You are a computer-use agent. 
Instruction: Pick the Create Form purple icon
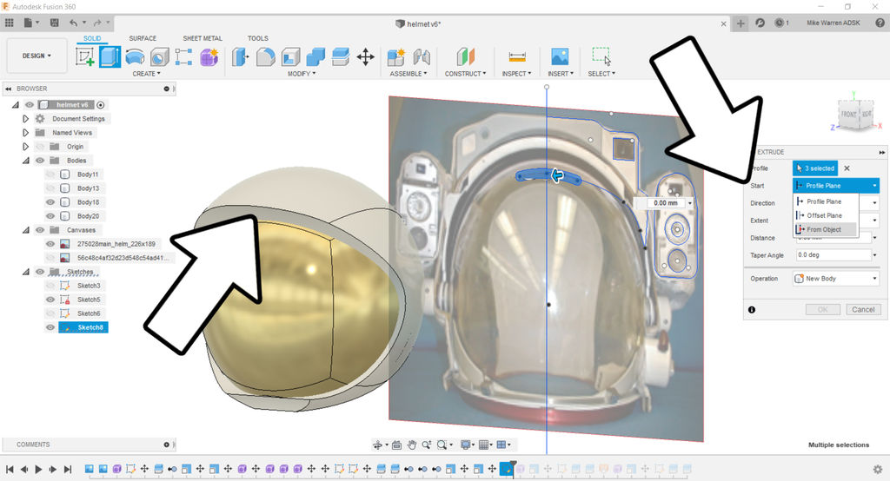[209, 56]
